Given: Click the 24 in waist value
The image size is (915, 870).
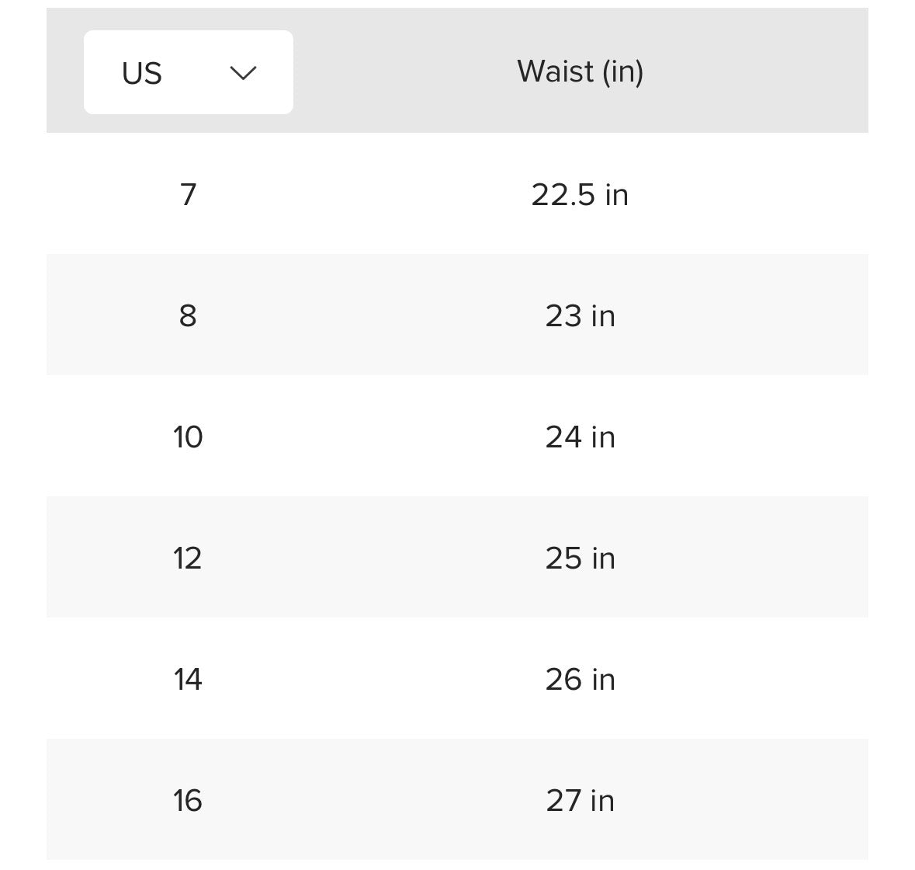Looking at the screenshot, I should click(580, 437).
